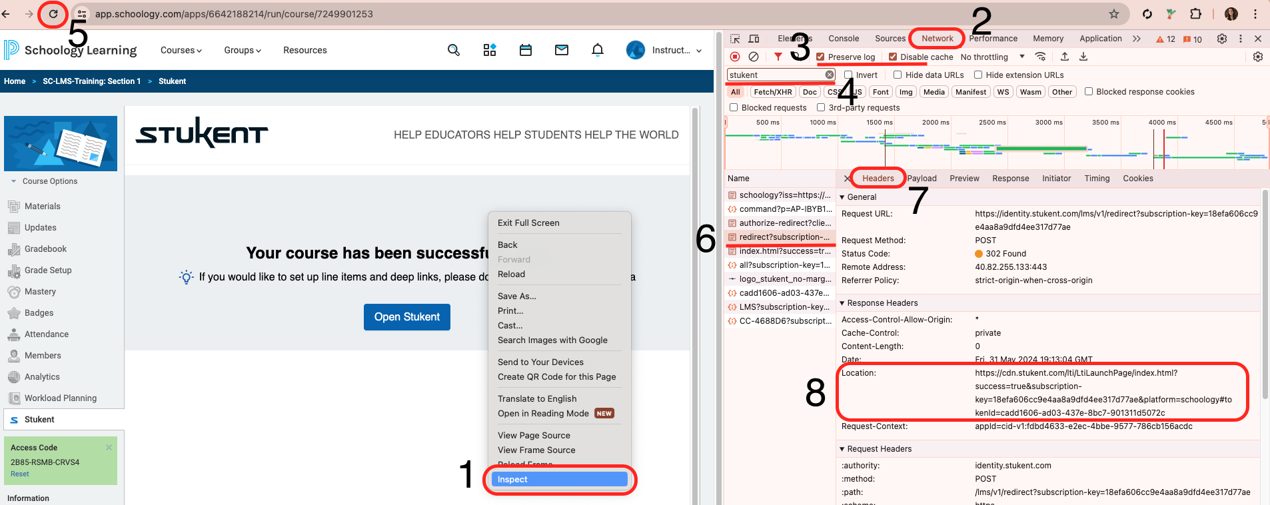
Task: Switch to the Console tab
Action: tap(844, 39)
